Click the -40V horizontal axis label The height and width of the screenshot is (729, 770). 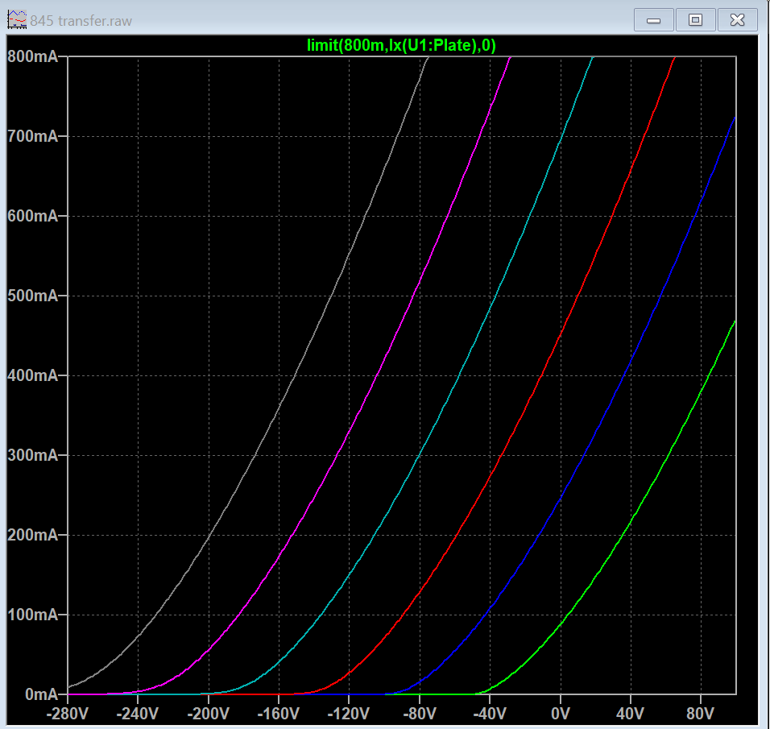point(490,714)
